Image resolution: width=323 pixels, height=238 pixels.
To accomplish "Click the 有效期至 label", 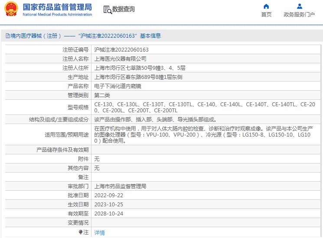I will coord(78,213).
